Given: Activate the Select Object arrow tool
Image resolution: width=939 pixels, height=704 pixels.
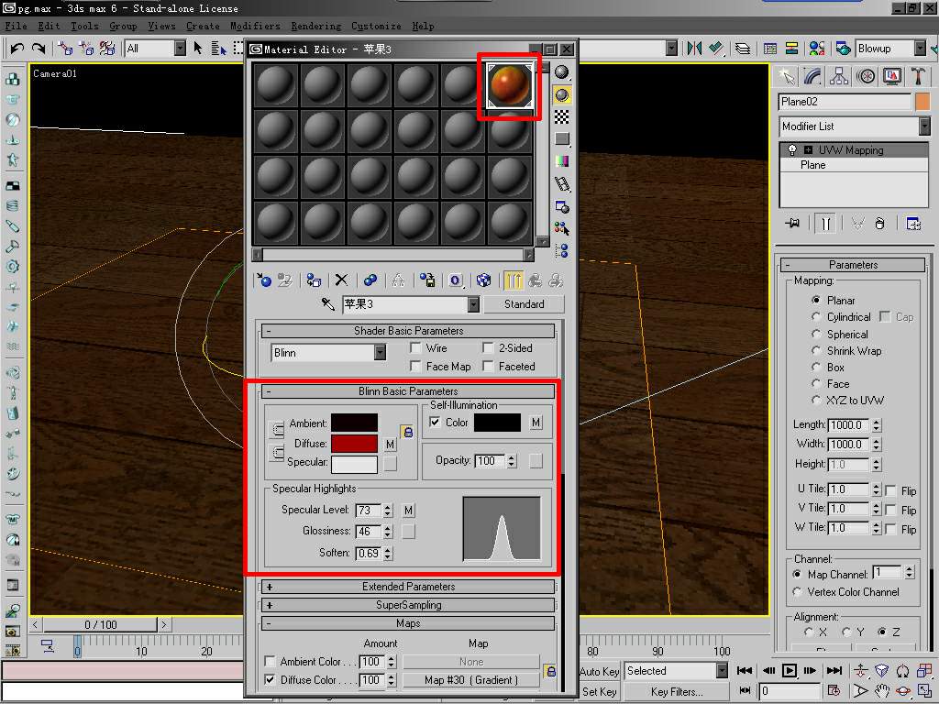Looking at the screenshot, I should click(x=198, y=48).
